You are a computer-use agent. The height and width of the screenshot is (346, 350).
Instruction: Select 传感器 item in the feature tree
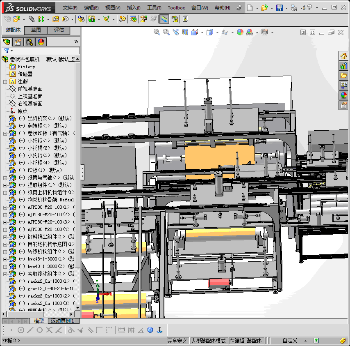coord(25,74)
